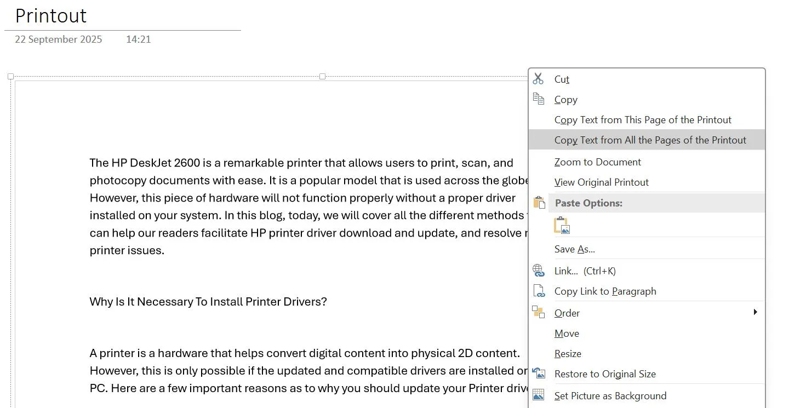Choose Zoom to Document
Screen dimensions: 806x408
coord(597,162)
